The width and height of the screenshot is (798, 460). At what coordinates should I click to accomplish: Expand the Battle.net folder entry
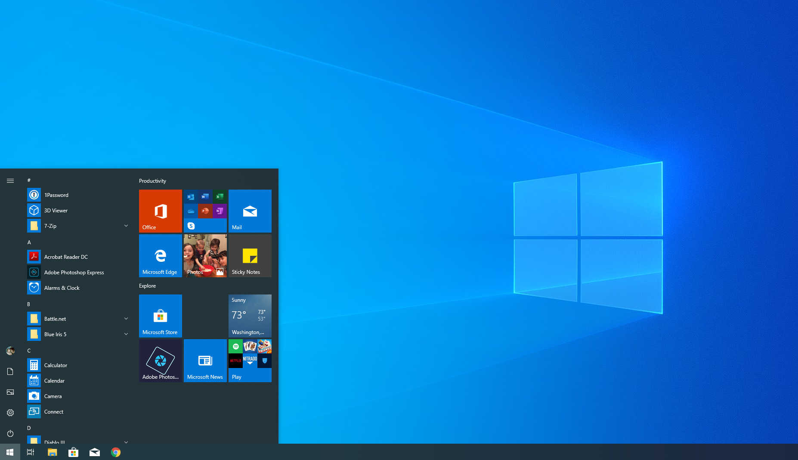pos(126,319)
